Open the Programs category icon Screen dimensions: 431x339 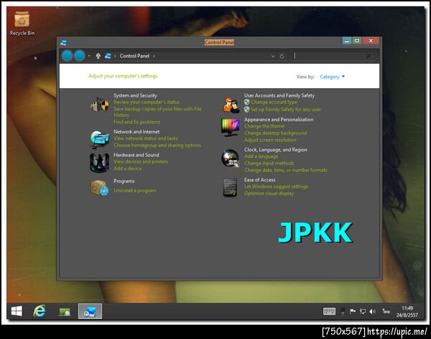coord(99,188)
